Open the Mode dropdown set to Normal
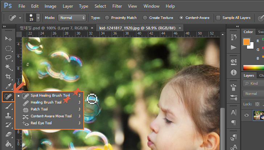The width and height of the screenshot is (264, 150). 72,18
